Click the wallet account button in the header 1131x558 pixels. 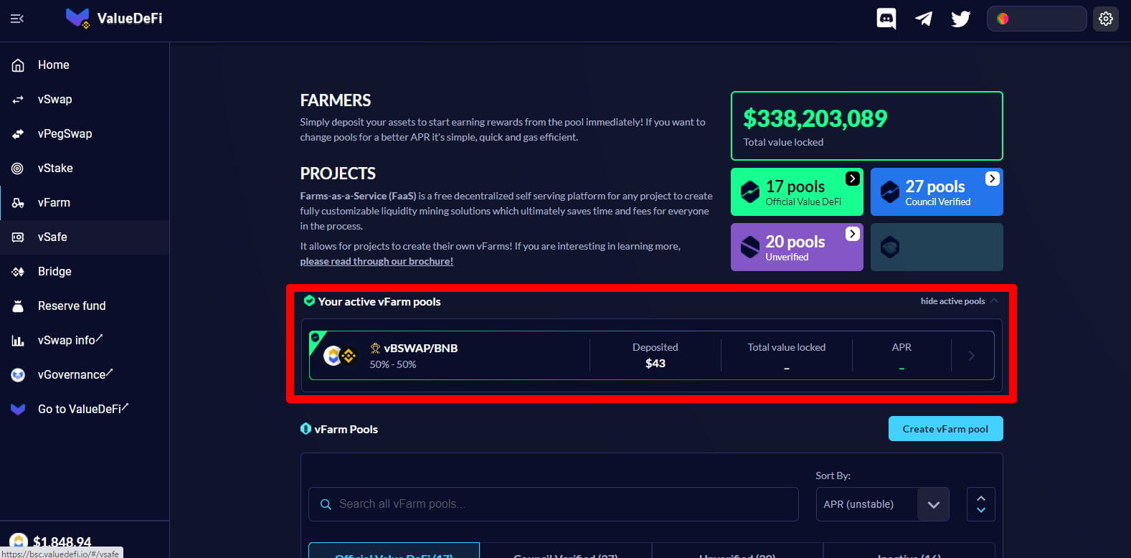(1036, 19)
